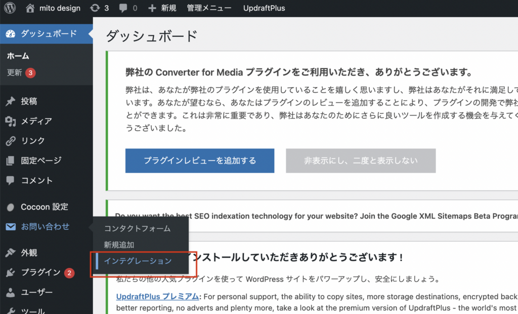
Task: Open the comments bubble icon in admin bar
Action: pos(123,8)
